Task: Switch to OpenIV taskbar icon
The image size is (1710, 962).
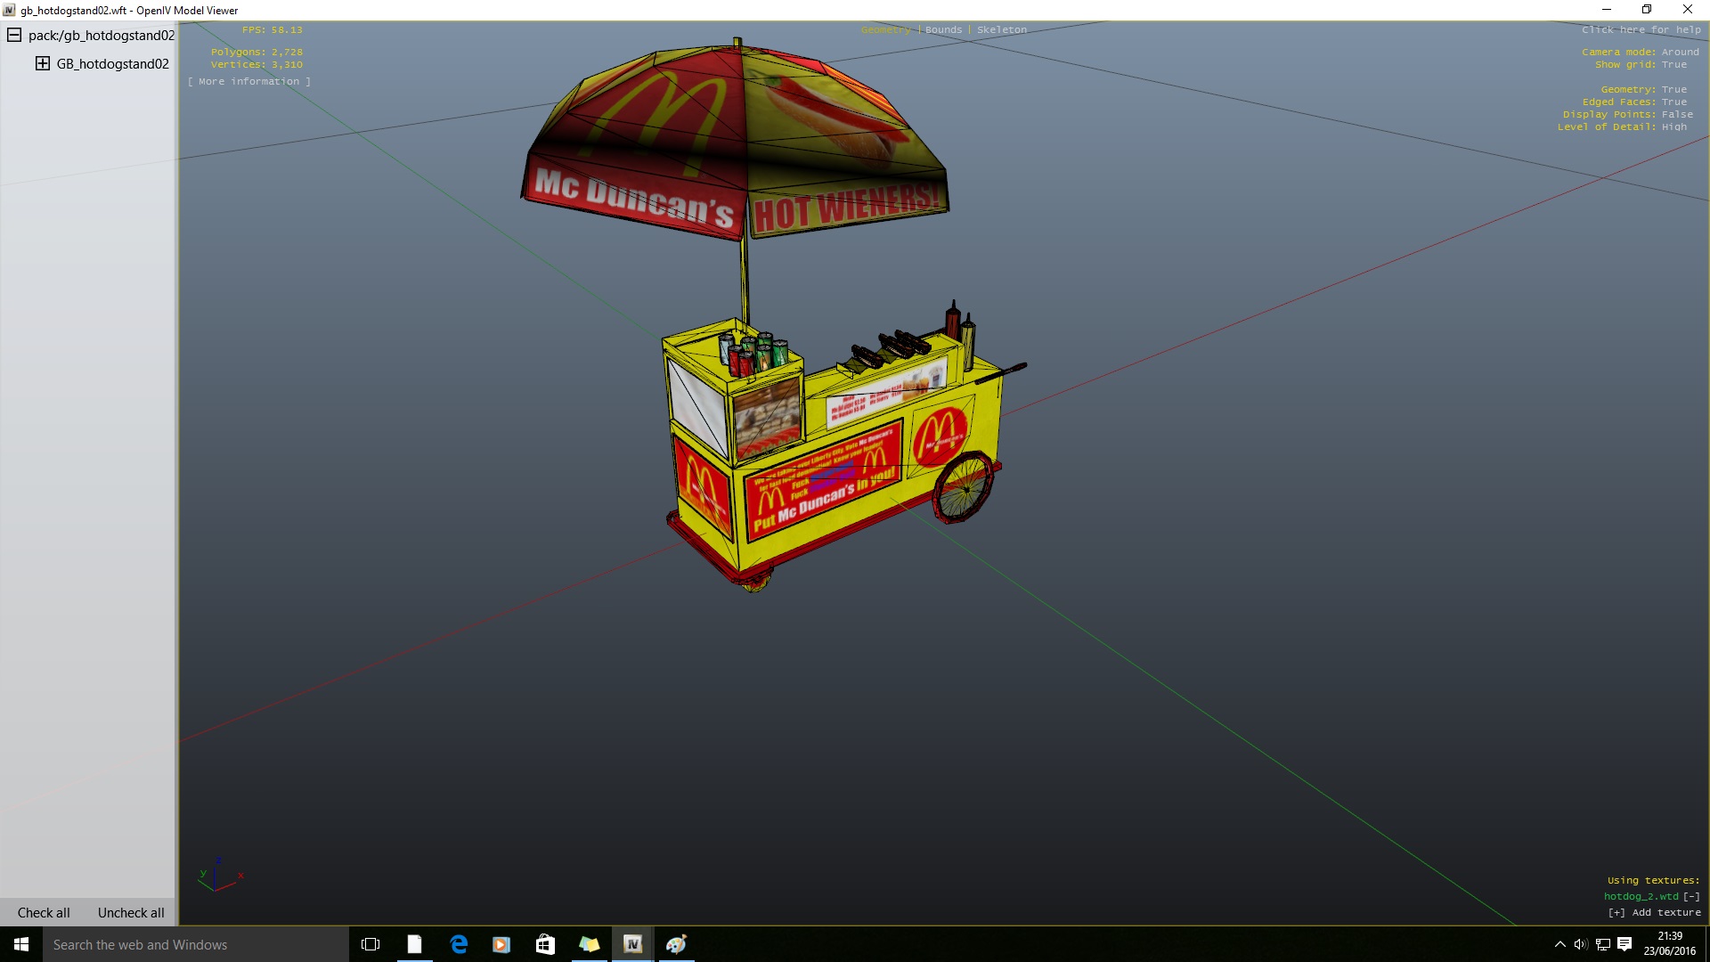Action: (x=632, y=944)
